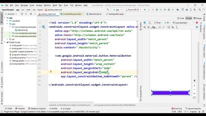Viewport: 206px width, 116px height.
Task: Open the VCS menu
Action: [71, 5]
